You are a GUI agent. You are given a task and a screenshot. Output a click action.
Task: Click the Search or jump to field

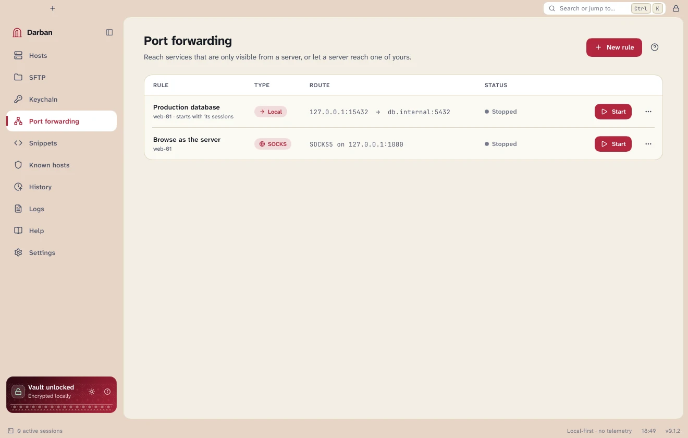pos(605,8)
